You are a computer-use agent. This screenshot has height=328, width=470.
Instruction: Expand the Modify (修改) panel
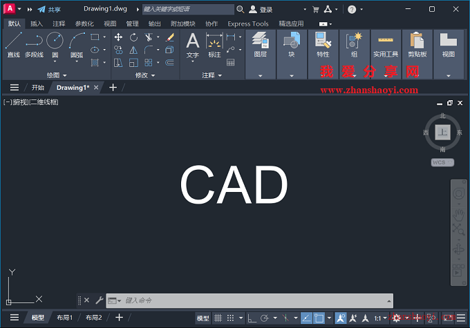point(145,75)
